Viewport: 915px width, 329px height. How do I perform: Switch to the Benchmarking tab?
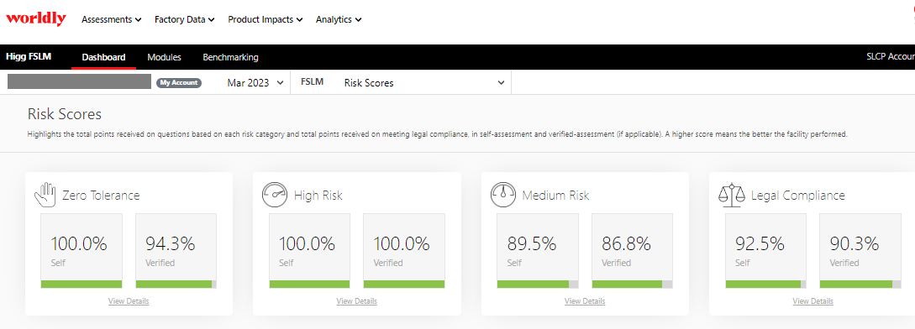(x=230, y=57)
